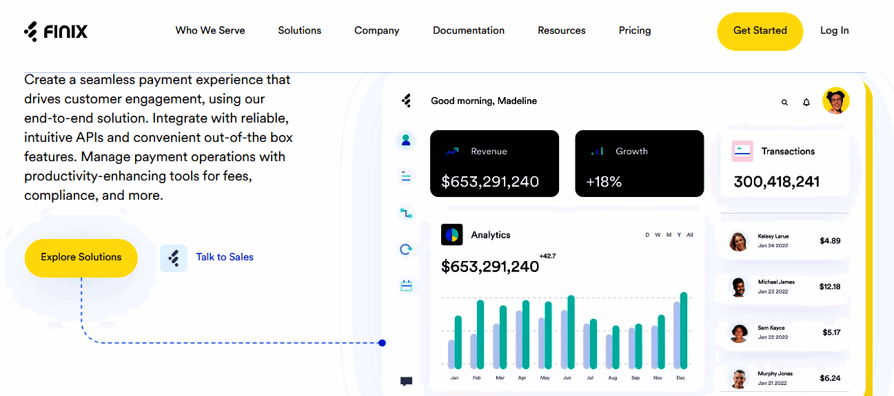894x396 pixels.
Task: Open the Solutions dropdown menu
Action: pos(300,30)
